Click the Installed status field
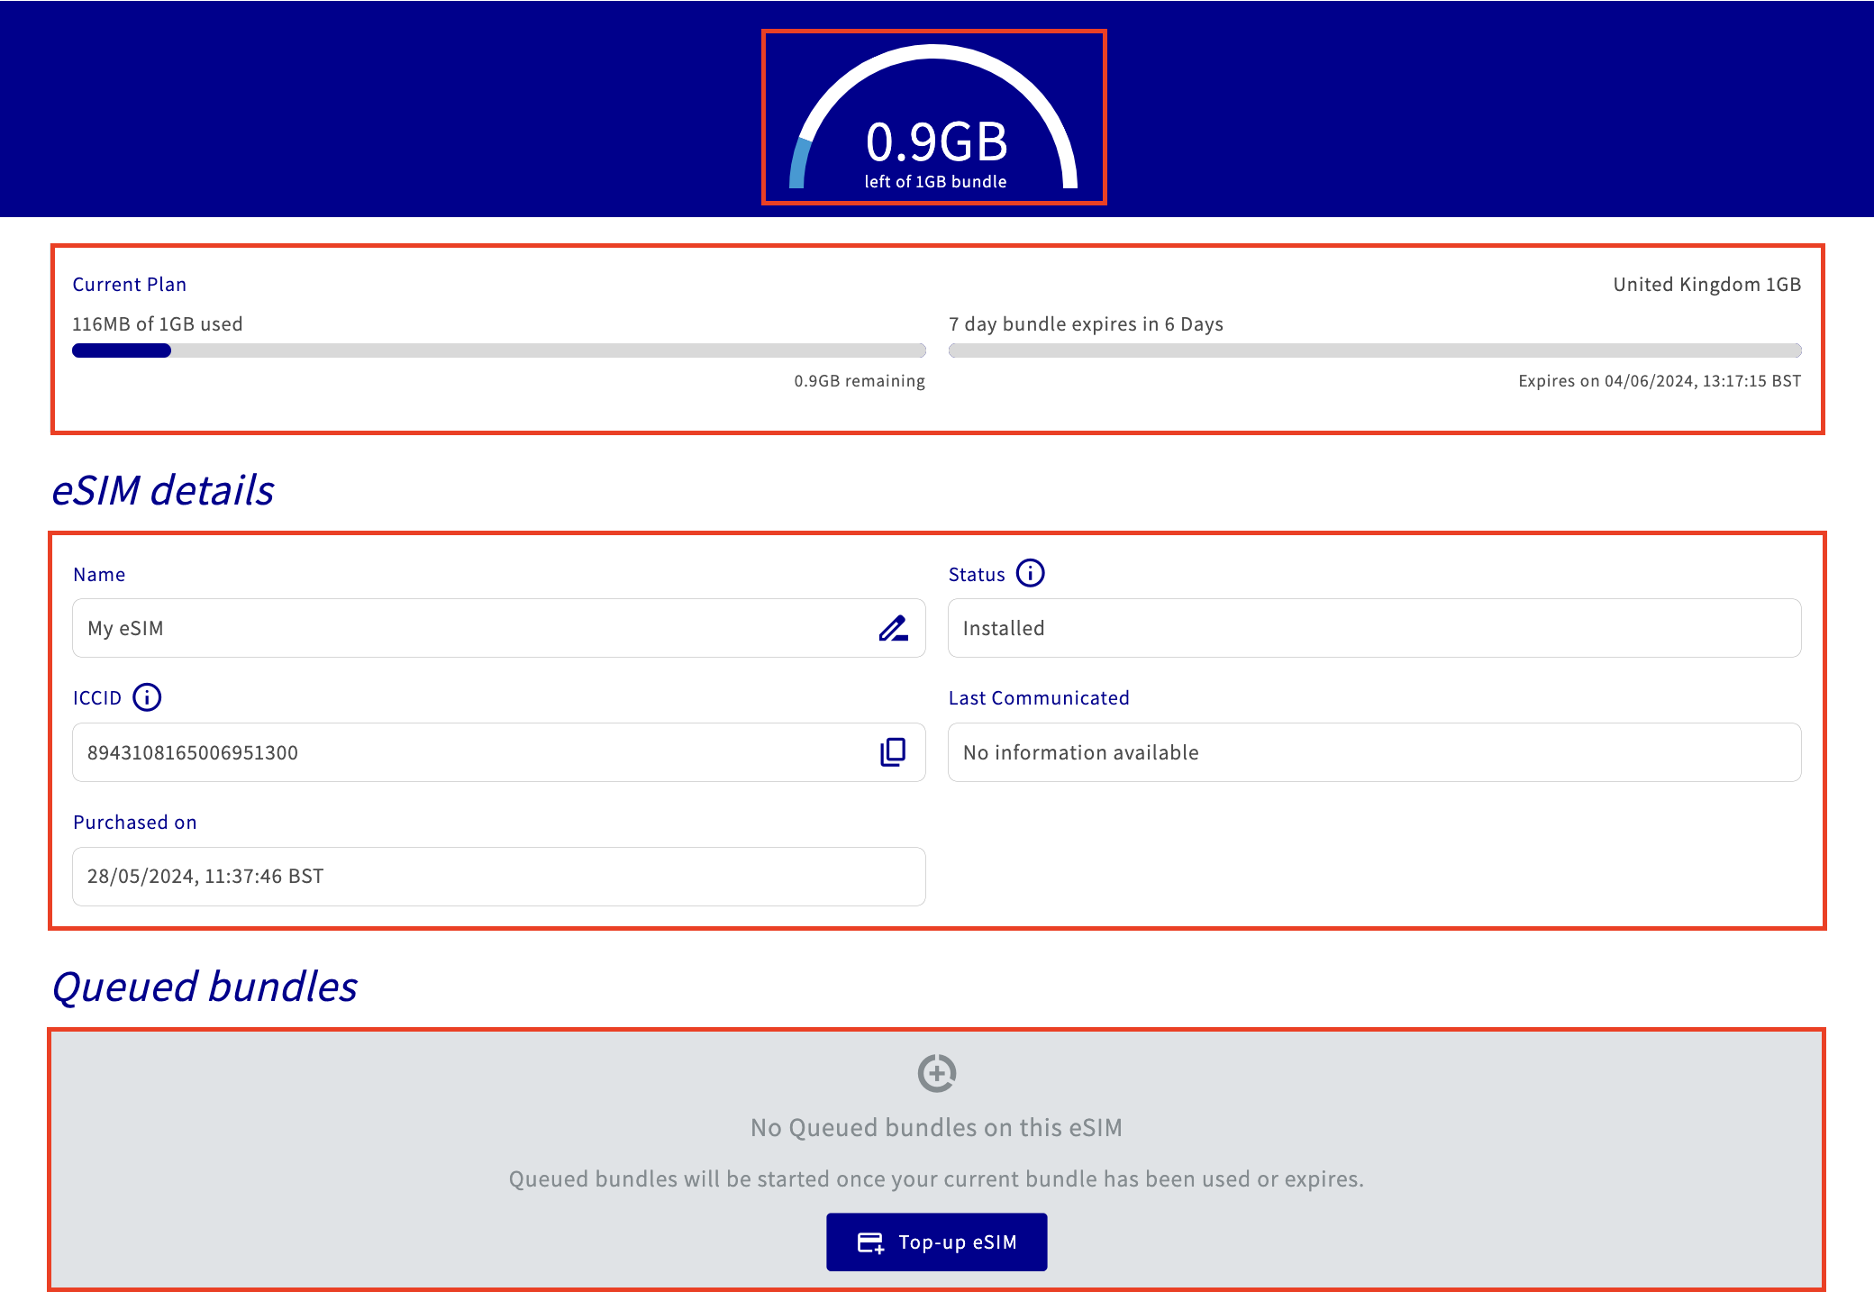The image size is (1874, 1292). (x=1373, y=628)
